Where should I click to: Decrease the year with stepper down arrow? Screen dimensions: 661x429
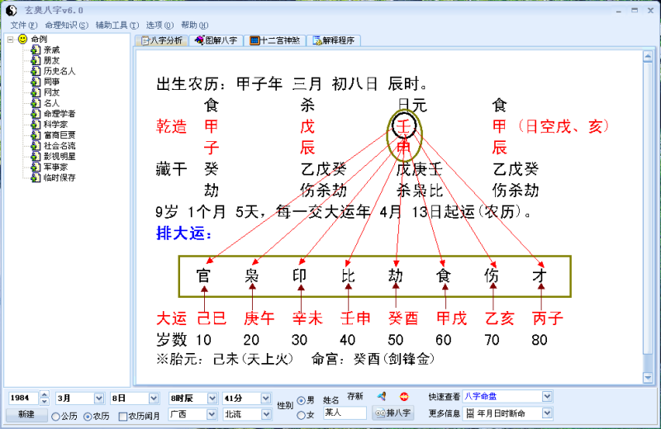tap(45, 402)
